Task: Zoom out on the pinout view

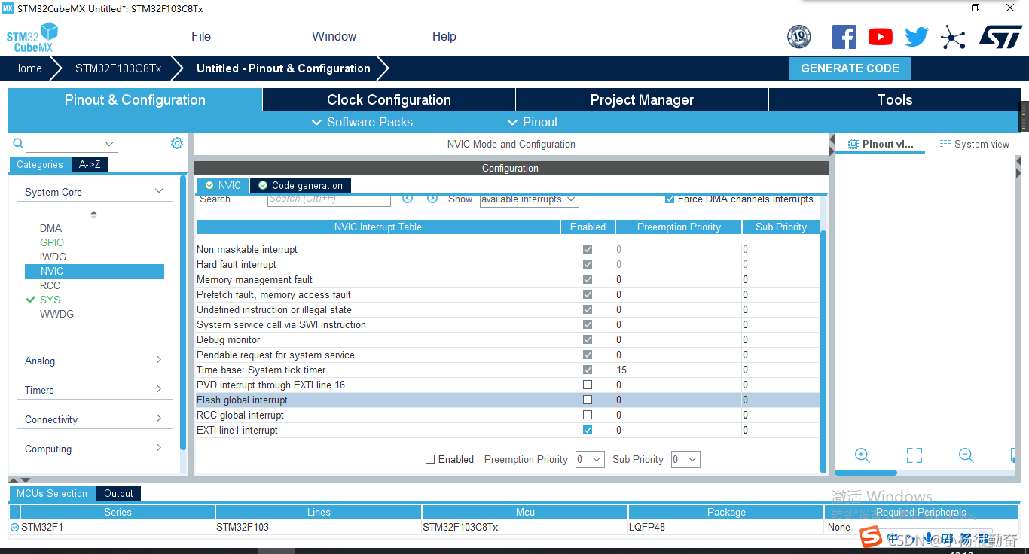Action: point(966,455)
